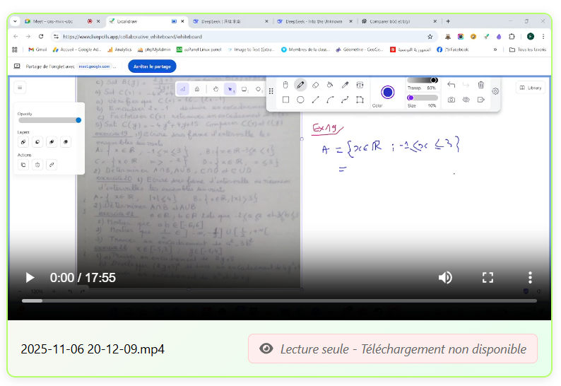561x386 pixels.
Task: Open video more options three-dot menu
Action: click(530, 277)
